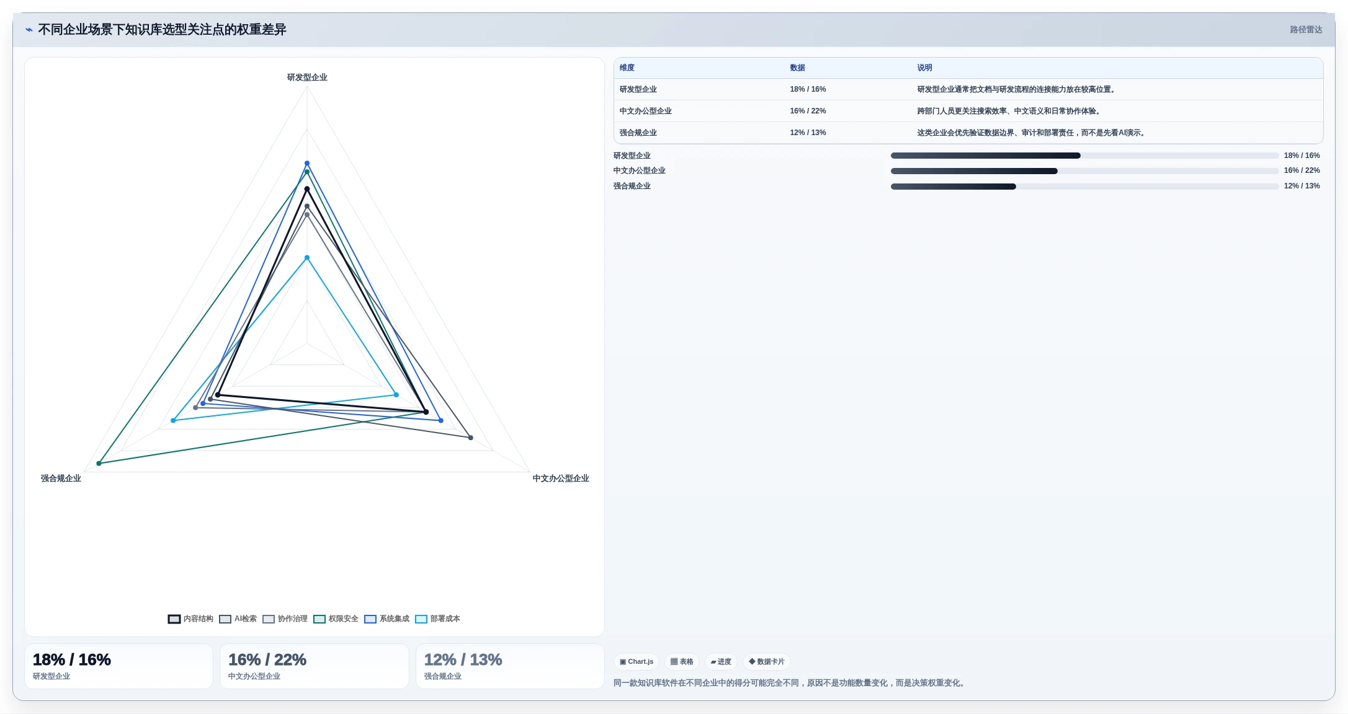
Task: Click the Chart.js tag chip
Action: [636, 661]
